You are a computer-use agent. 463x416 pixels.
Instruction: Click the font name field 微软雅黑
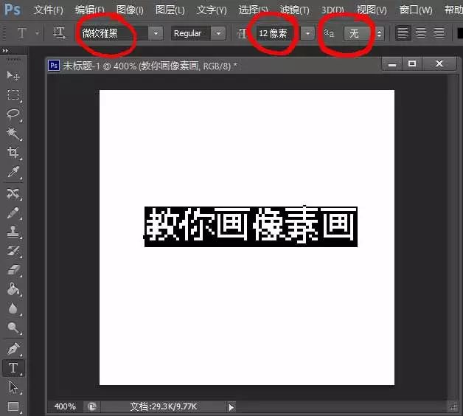(x=114, y=33)
